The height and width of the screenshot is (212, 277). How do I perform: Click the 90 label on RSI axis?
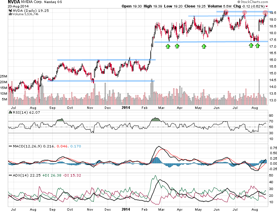pyautogui.click(x=271, y=115)
